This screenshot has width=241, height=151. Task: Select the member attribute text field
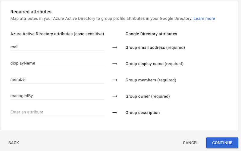click(x=57, y=80)
